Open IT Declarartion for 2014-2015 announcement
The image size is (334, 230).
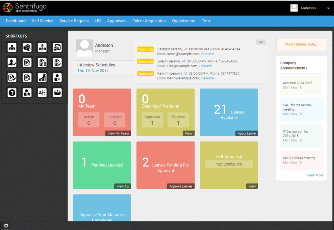pos(302,136)
